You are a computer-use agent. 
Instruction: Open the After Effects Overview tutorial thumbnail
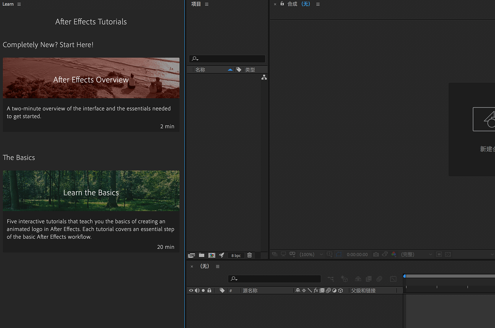coord(91,78)
